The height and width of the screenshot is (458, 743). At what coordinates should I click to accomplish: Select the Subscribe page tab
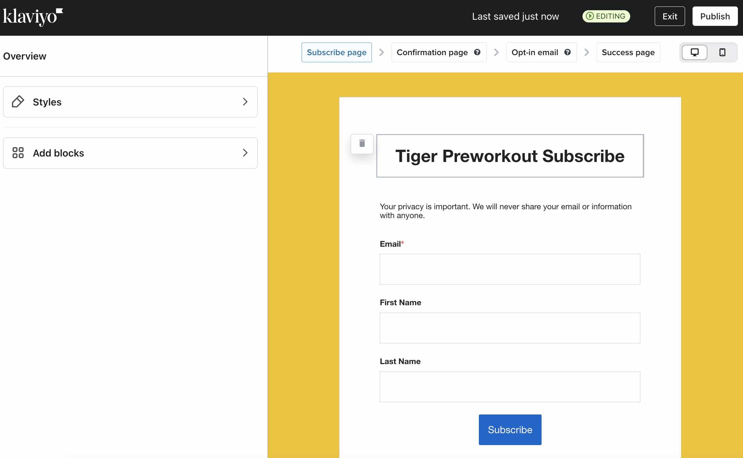(336, 52)
